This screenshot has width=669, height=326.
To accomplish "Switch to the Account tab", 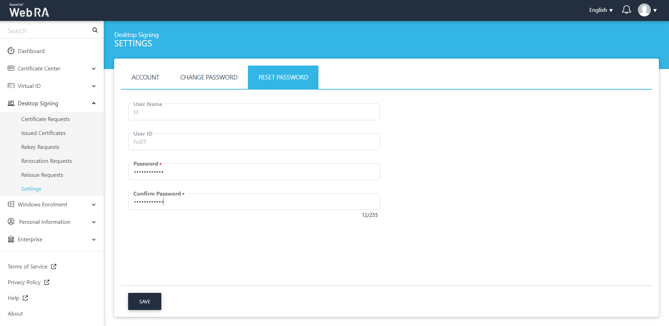I will (x=145, y=77).
